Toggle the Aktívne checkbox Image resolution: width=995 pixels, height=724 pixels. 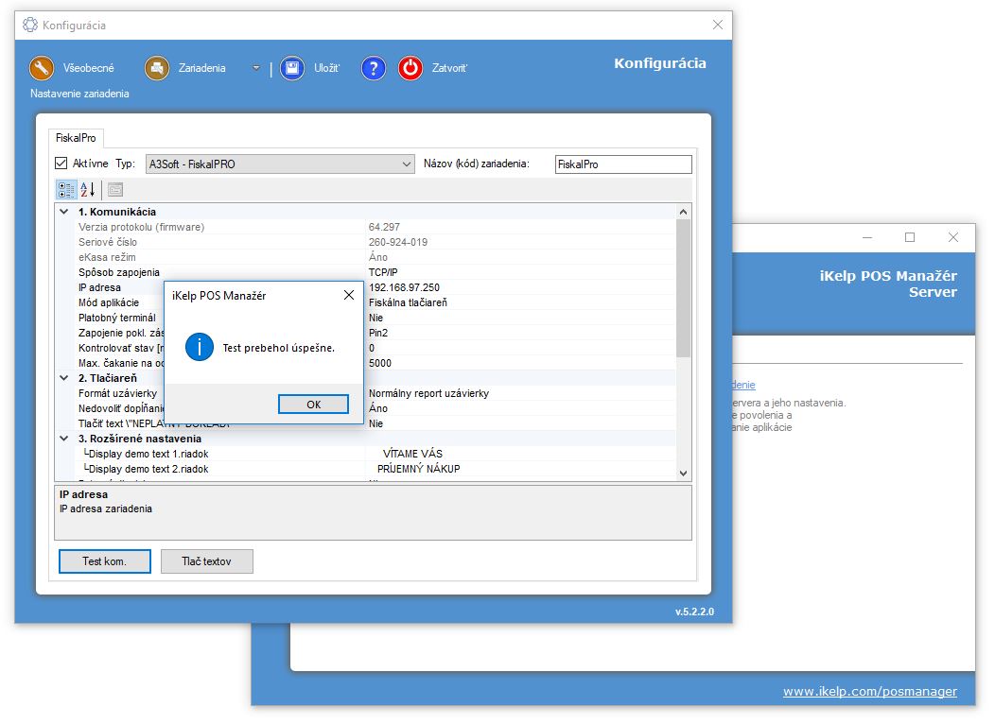pos(62,164)
